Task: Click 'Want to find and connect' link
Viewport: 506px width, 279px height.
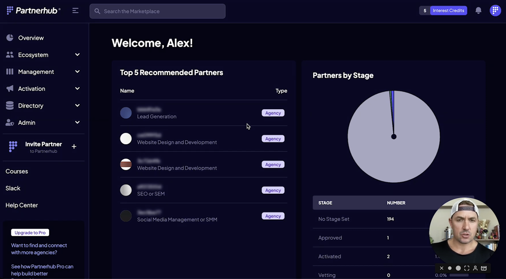Action: [39, 249]
